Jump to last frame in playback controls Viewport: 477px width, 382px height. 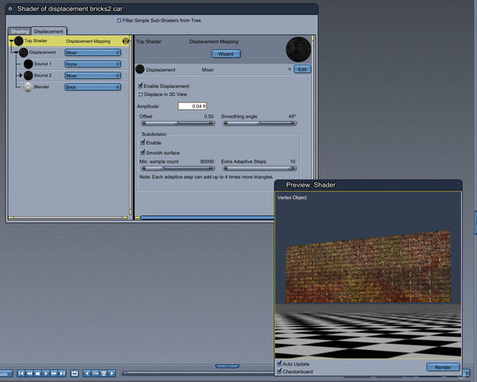point(62,373)
